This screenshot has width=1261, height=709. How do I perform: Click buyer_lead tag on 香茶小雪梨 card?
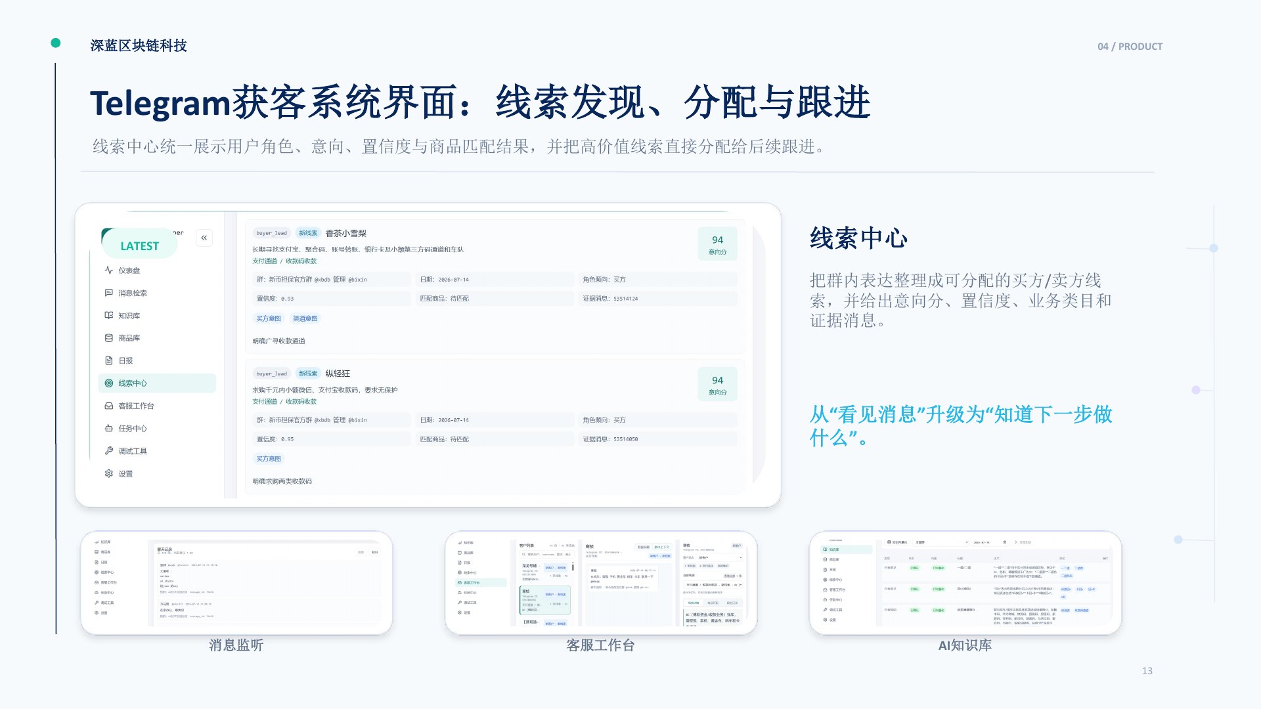271,233
